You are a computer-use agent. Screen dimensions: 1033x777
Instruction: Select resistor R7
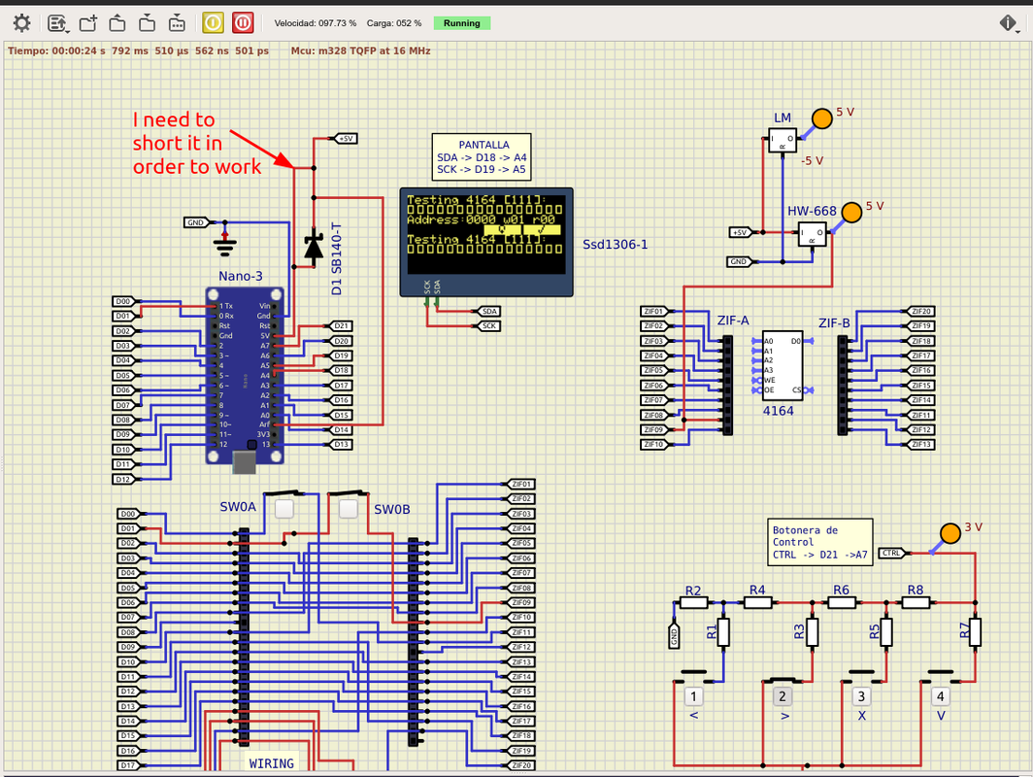pos(975,632)
